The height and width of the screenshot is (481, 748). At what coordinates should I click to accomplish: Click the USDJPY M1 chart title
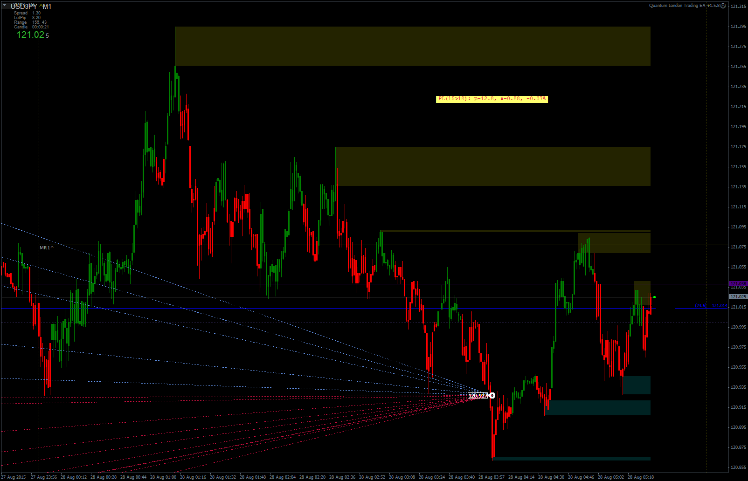(x=31, y=7)
